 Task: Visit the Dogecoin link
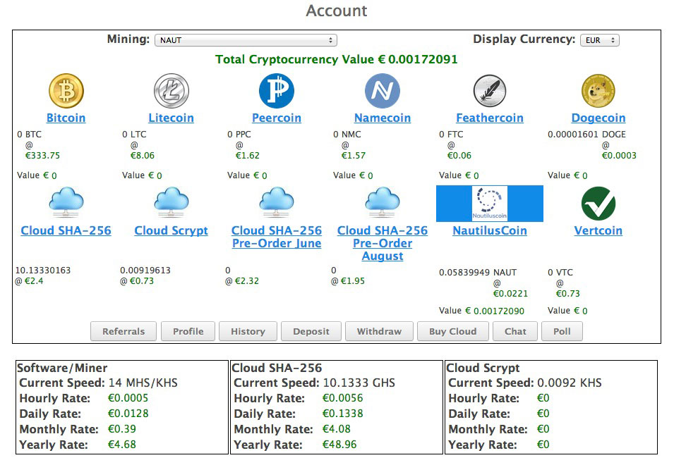[598, 118]
